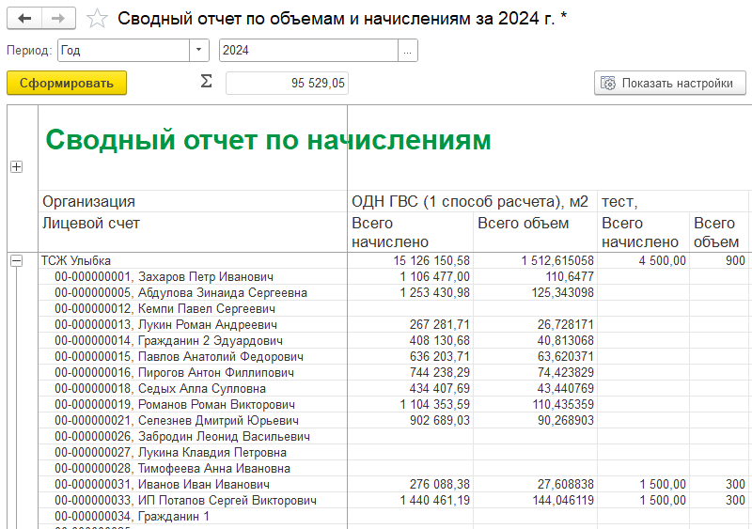Open the Период type dropdown arrow
The width and height of the screenshot is (752, 529).
[199, 50]
